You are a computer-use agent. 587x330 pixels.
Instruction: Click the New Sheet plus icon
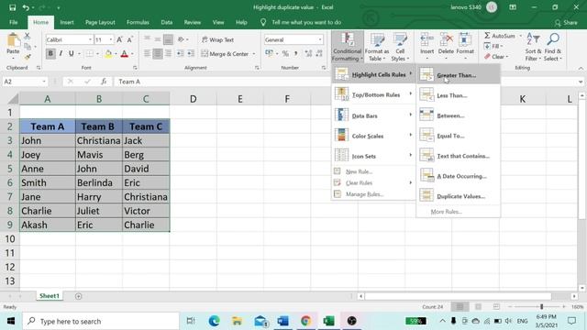(x=78, y=296)
